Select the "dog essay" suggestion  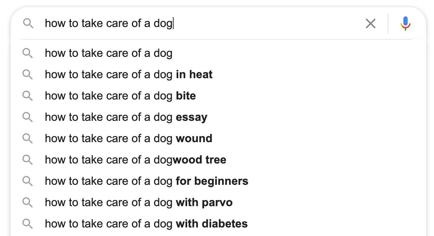point(126,117)
